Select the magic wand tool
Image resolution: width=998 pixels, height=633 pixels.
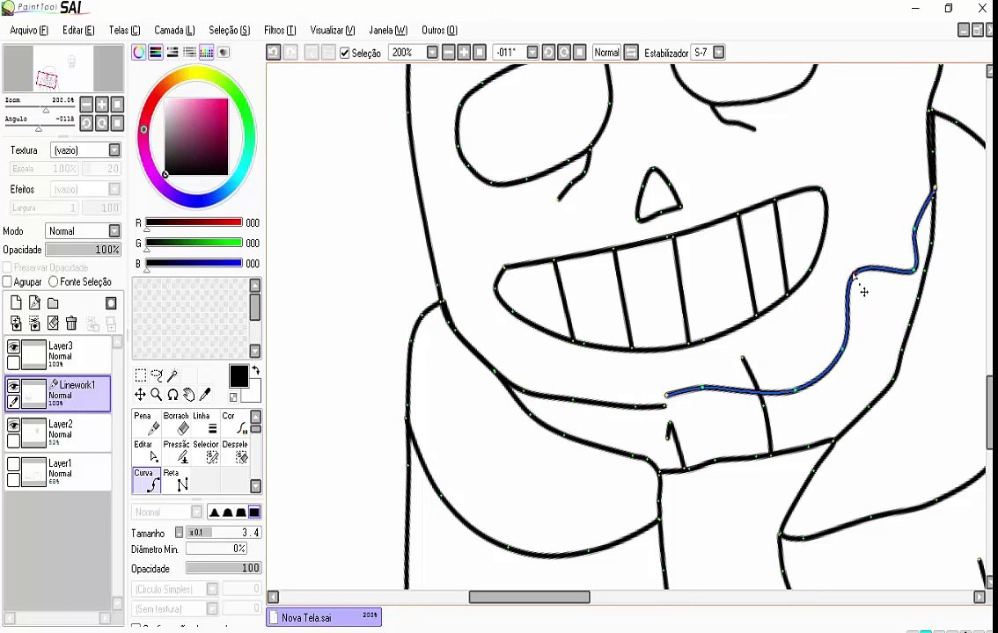coord(172,375)
